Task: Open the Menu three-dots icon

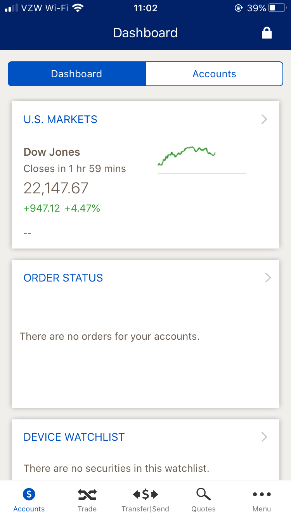Action: tap(262, 494)
